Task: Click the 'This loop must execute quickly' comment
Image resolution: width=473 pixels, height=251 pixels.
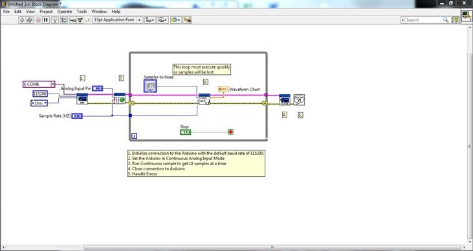Action: point(201,70)
